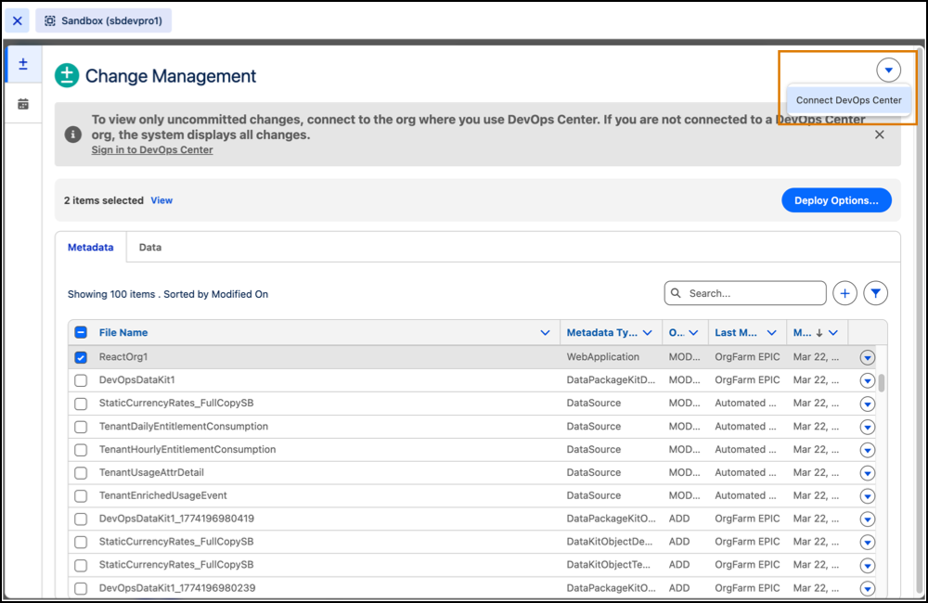Focus the Search input field

(745, 293)
